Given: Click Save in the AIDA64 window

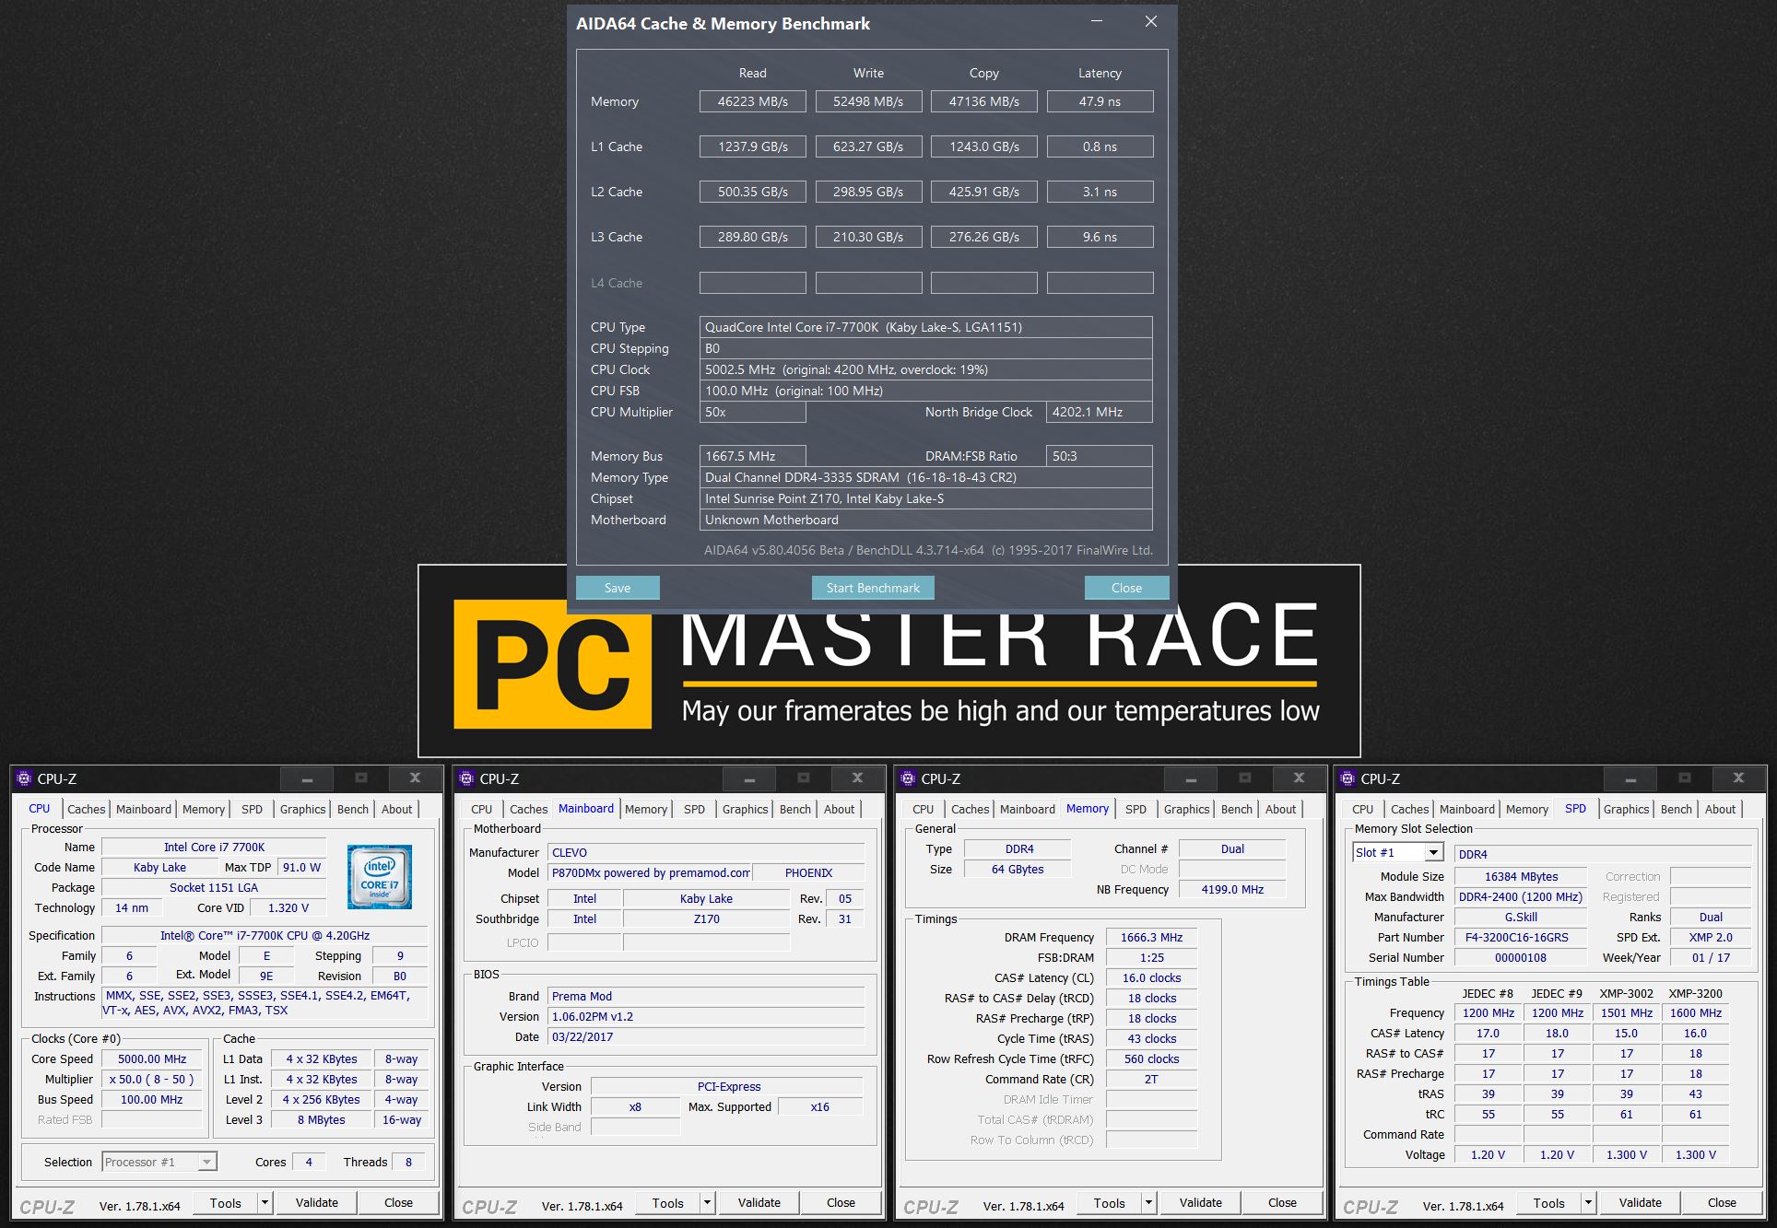Looking at the screenshot, I should pos(618,588).
